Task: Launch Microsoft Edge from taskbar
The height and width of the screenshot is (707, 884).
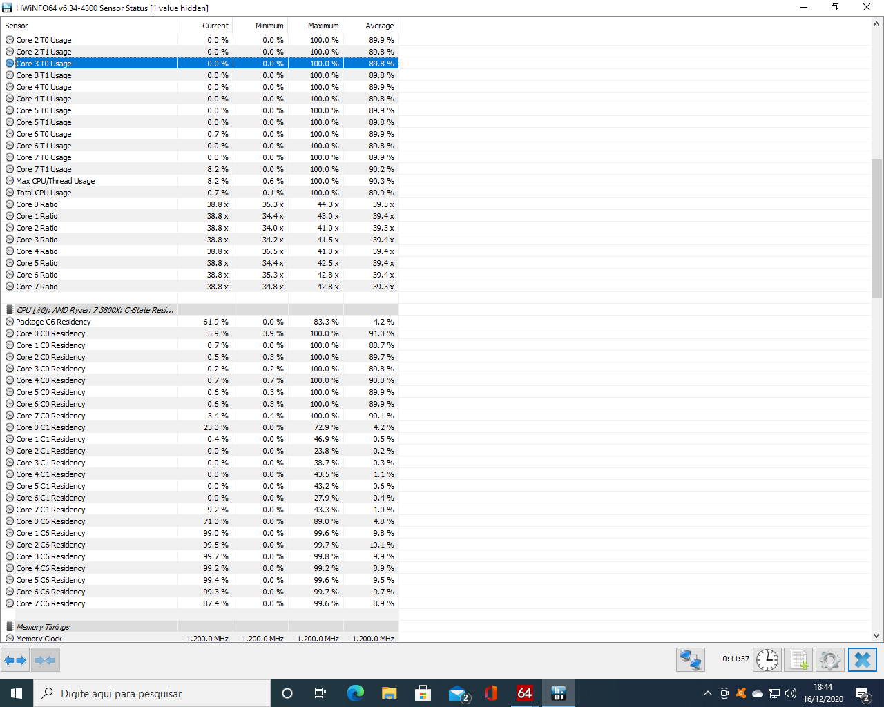Action: (x=355, y=693)
